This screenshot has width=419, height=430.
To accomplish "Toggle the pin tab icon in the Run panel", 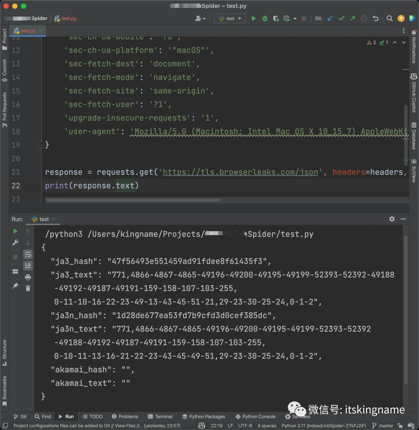I will coord(16,286).
